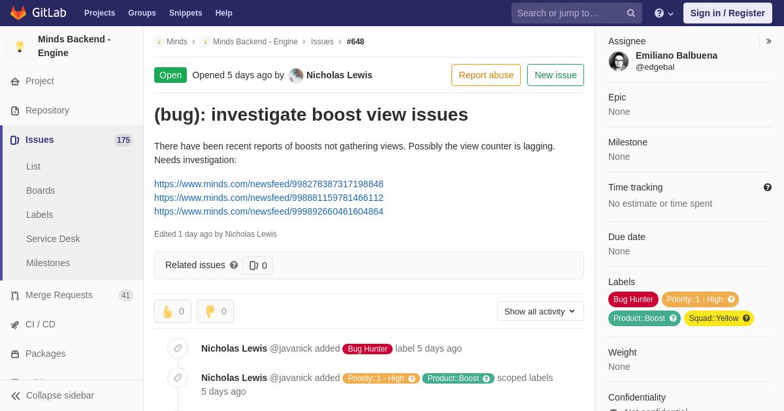Viewport: 784px width, 411px height.
Task: Click Product::Boost label in activity feed
Action: pyautogui.click(x=457, y=378)
